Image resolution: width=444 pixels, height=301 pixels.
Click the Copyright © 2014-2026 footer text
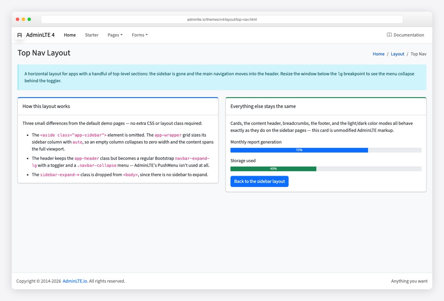click(x=38, y=281)
